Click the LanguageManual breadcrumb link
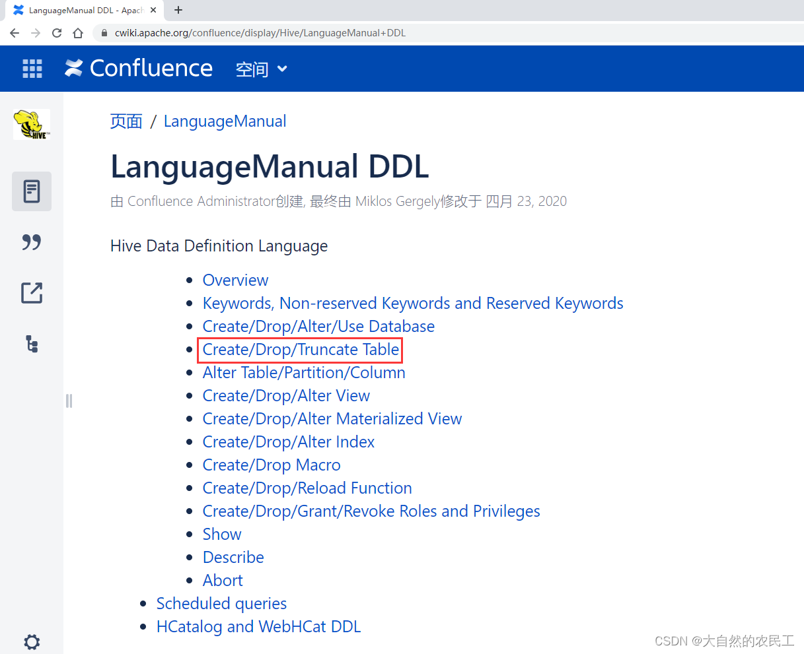804x654 pixels. [x=225, y=121]
